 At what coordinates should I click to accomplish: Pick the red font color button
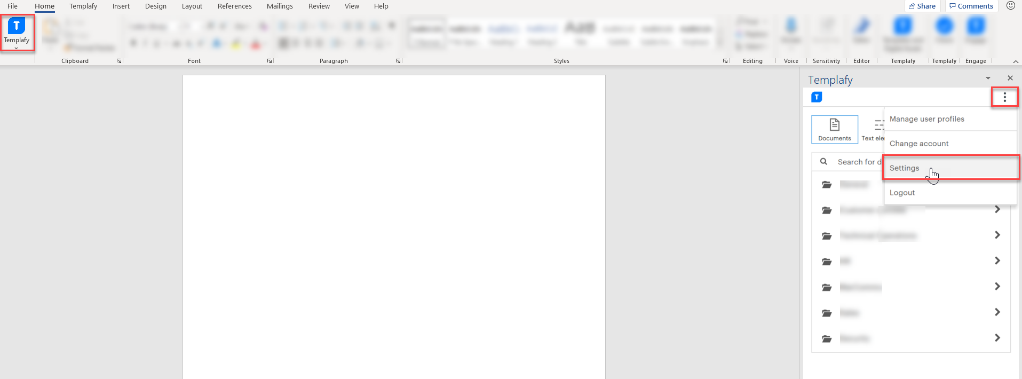coord(256,44)
